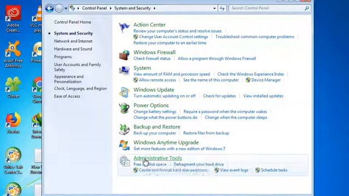Image resolution: width=349 pixels, height=196 pixels.
Task: Click Require a password when computer wakes
Action: tap(225, 111)
